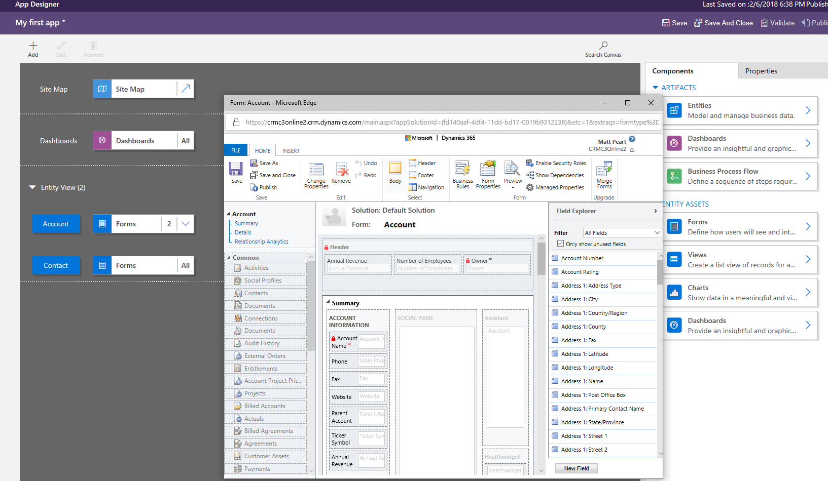Screen dimensions: 828x481
Task: Open the FILE ribbon tab
Action: click(x=236, y=150)
